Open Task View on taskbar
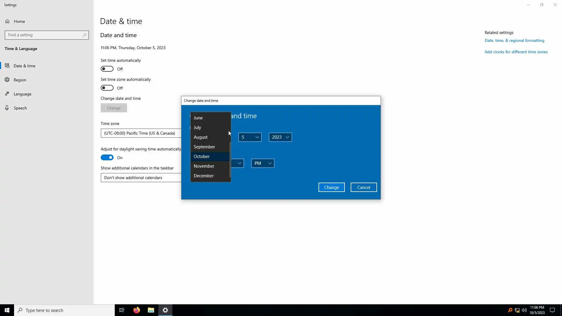 (x=122, y=310)
